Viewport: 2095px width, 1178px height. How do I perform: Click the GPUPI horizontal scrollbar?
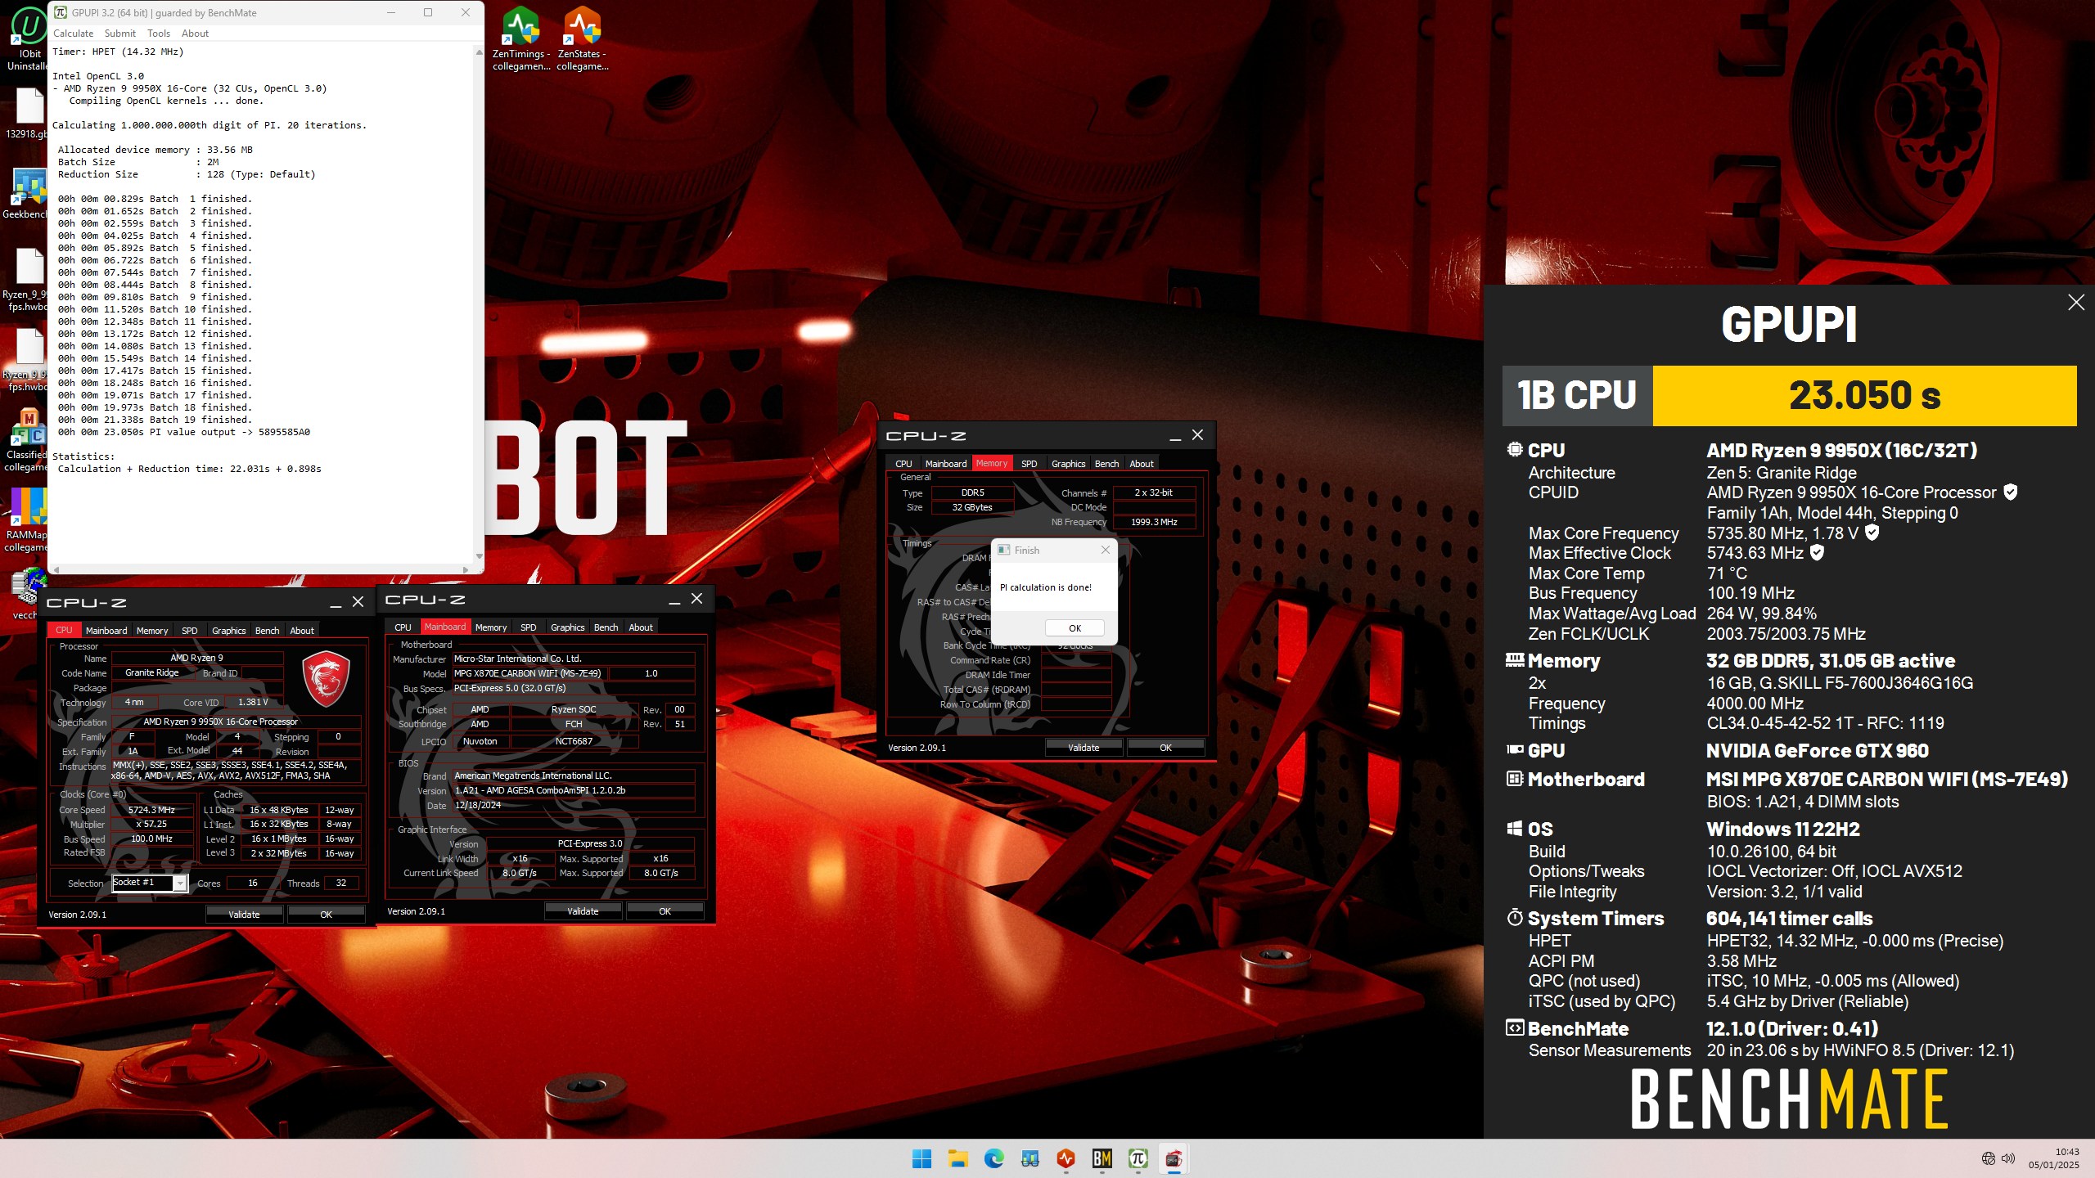point(260,569)
